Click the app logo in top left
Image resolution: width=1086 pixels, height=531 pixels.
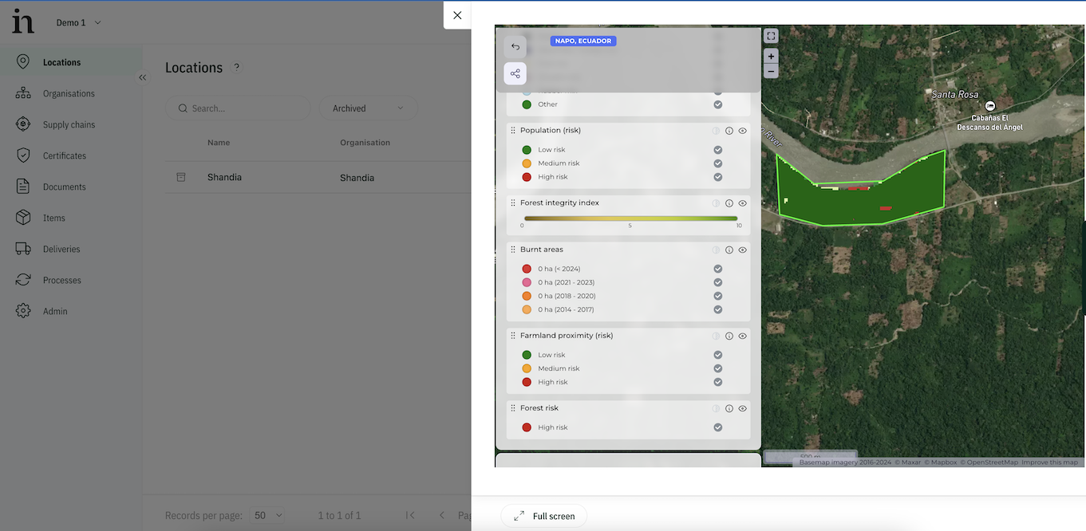23,22
